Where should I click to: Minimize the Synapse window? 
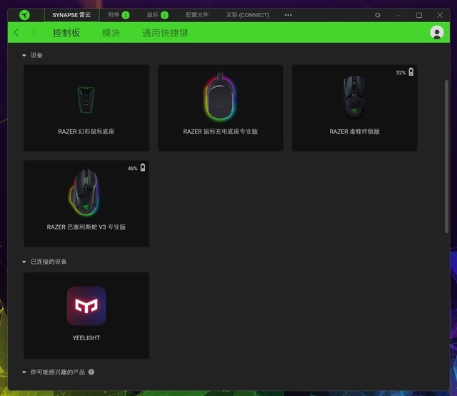(398, 15)
